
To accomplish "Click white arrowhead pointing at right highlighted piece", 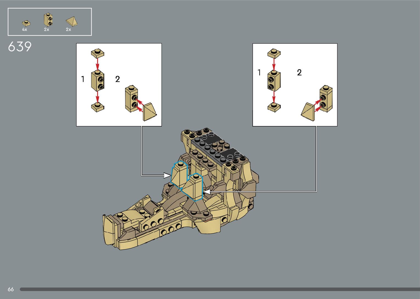I will (207, 192).
